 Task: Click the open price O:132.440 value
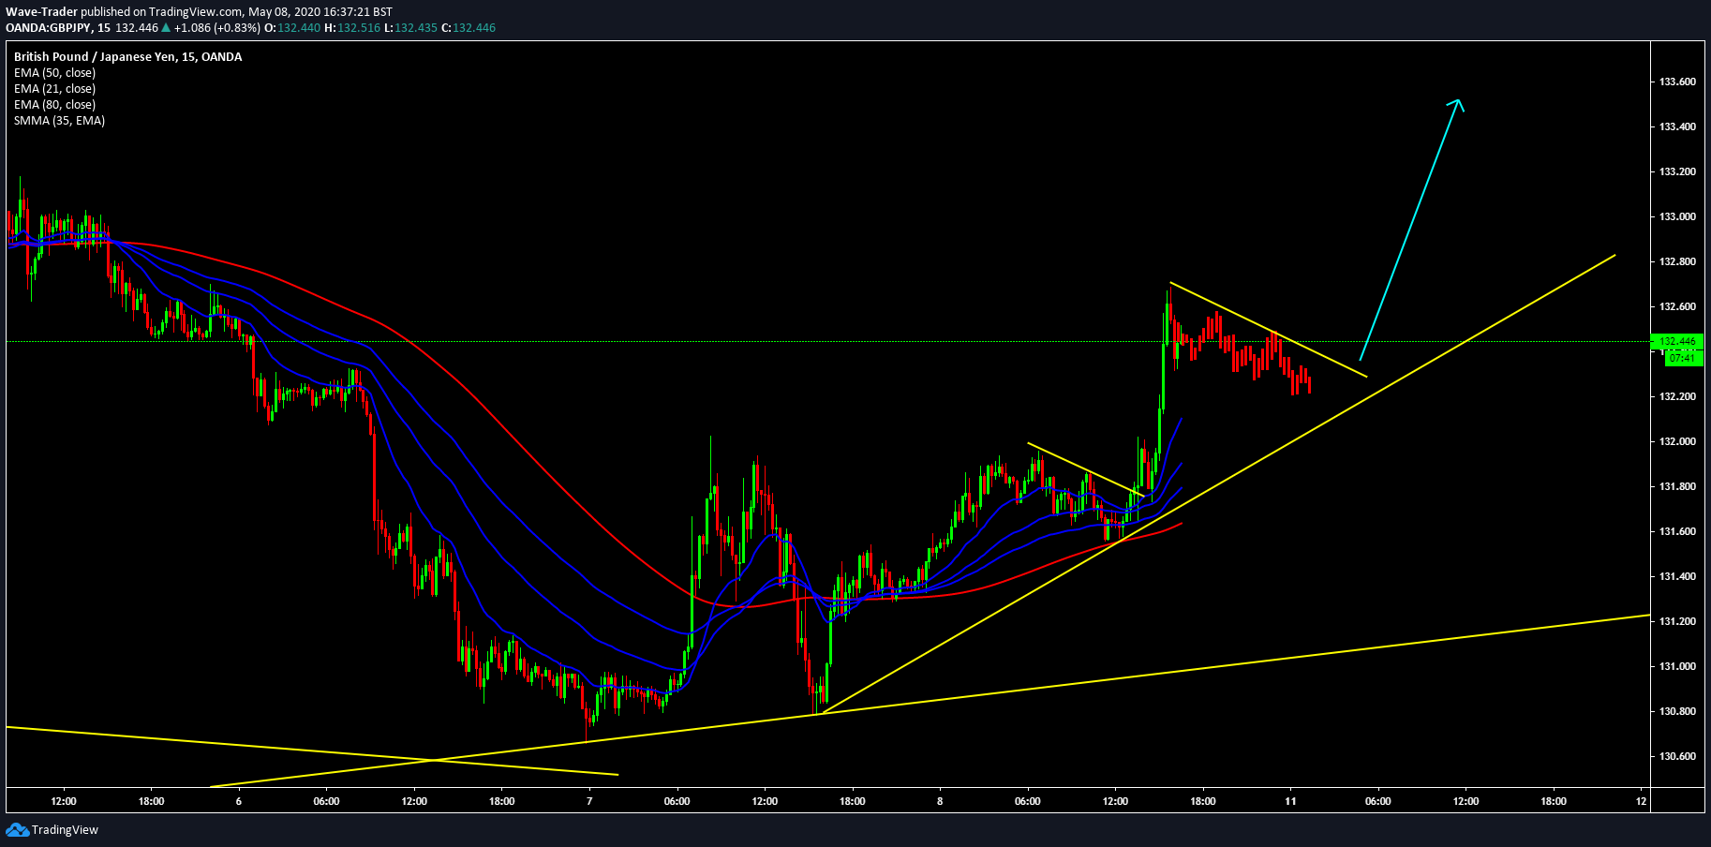293,28
